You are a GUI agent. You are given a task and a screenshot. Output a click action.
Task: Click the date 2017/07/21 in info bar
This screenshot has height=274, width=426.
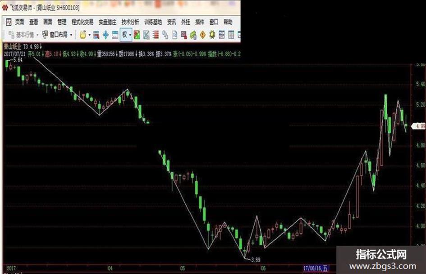(x=15, y=54)
